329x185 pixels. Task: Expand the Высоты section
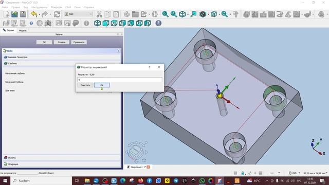point(62,158)
